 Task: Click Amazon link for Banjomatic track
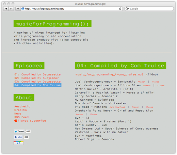click(x=142, y=82)
